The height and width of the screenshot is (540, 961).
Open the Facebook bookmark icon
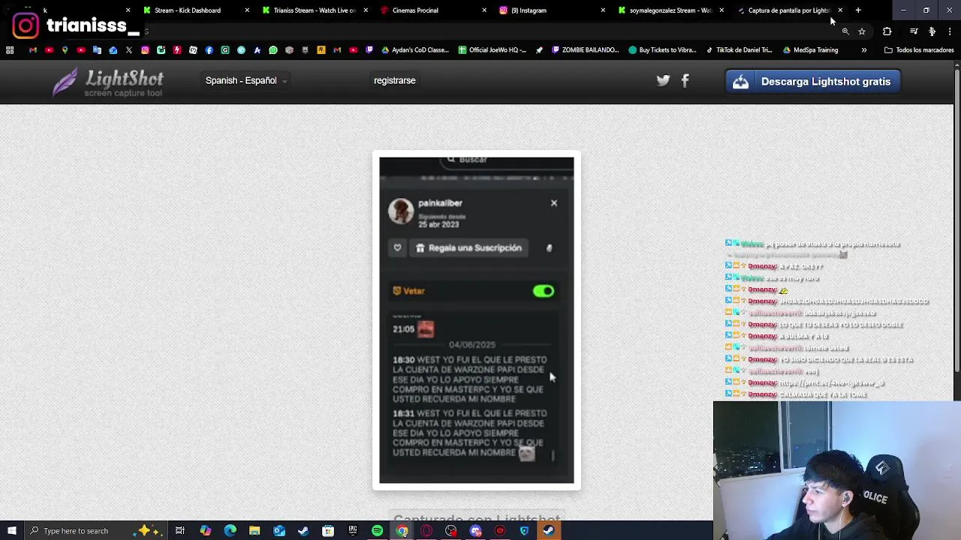click(209, 50)
